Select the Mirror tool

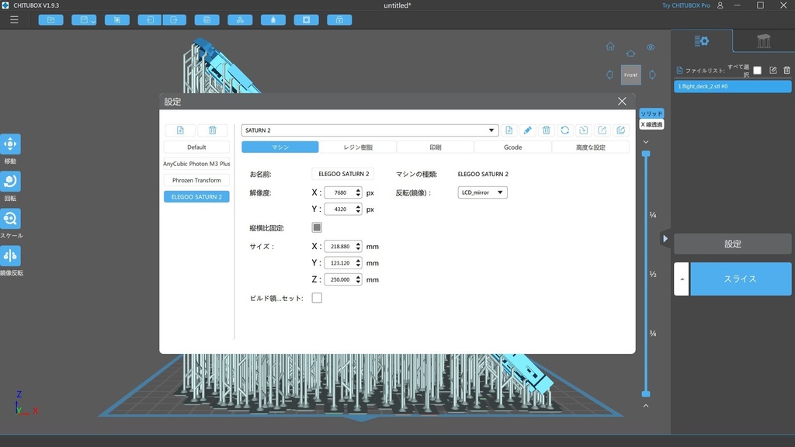10,255
